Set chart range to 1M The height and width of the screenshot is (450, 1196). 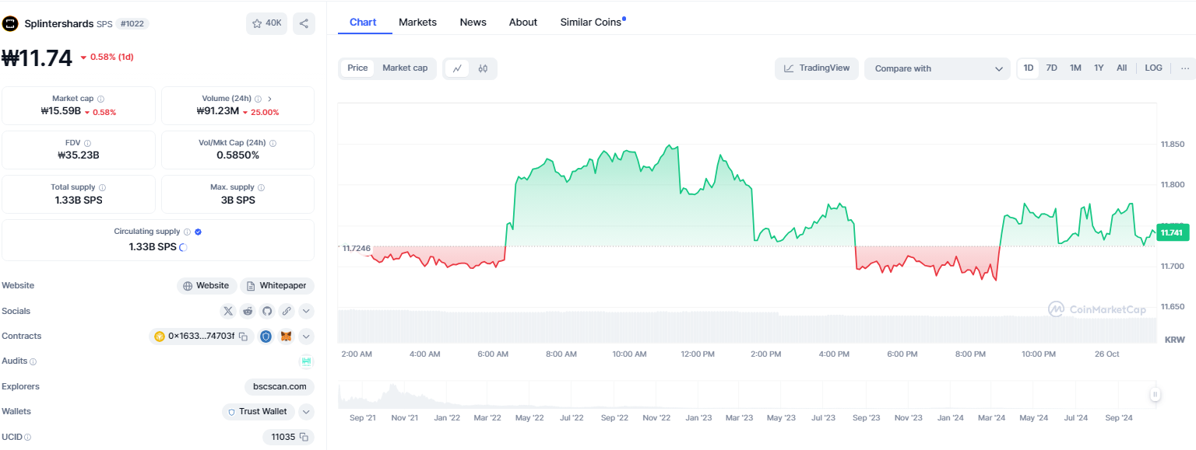click(x=1075, y=68)
